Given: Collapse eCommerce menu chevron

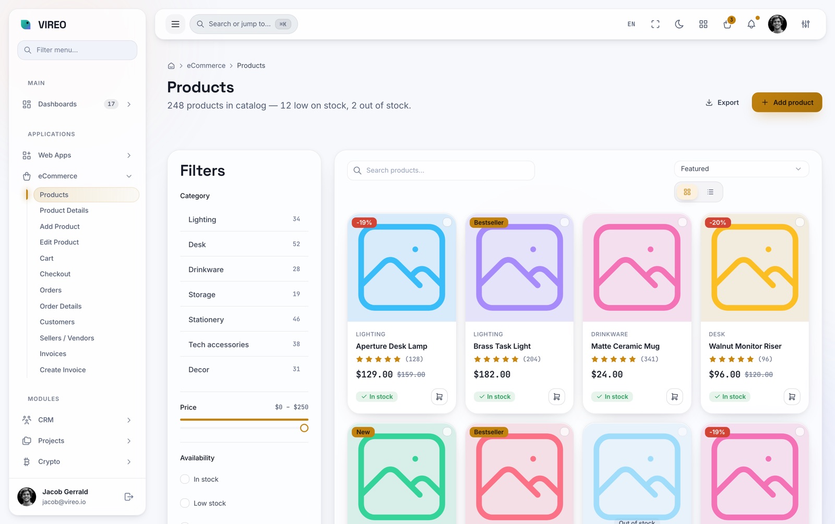Looking at the screenshot, I should (129, 176).
